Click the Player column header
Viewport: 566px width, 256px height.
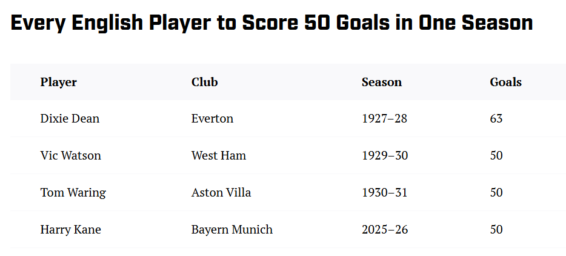click(59, 82)
